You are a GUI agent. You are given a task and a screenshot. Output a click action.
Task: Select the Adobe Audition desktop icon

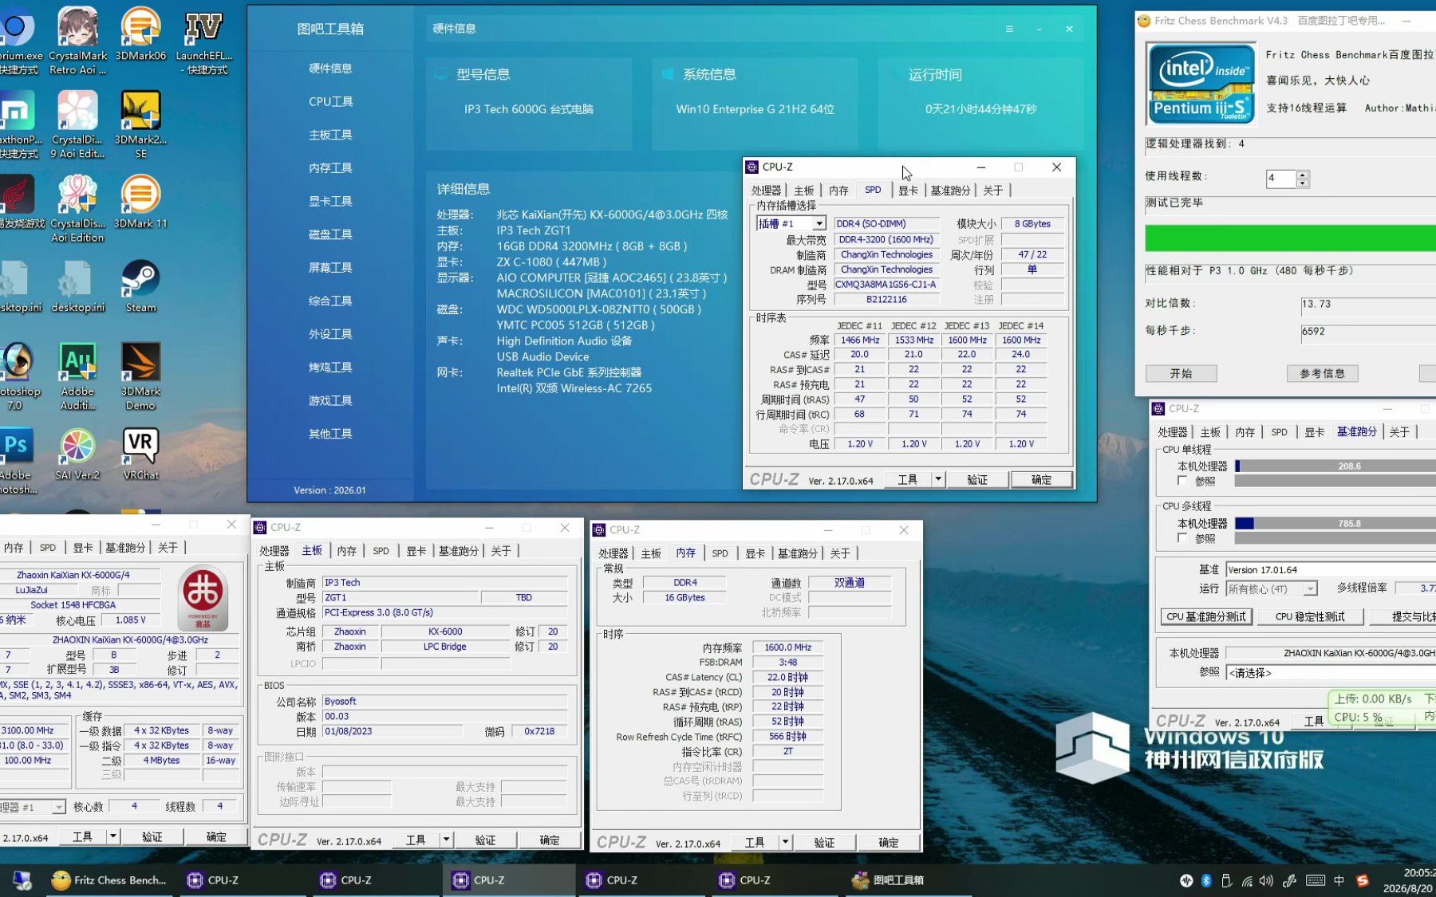point(77,376)
